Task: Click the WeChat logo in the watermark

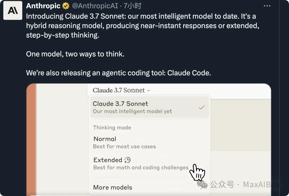Action: [x=202, y=184]
